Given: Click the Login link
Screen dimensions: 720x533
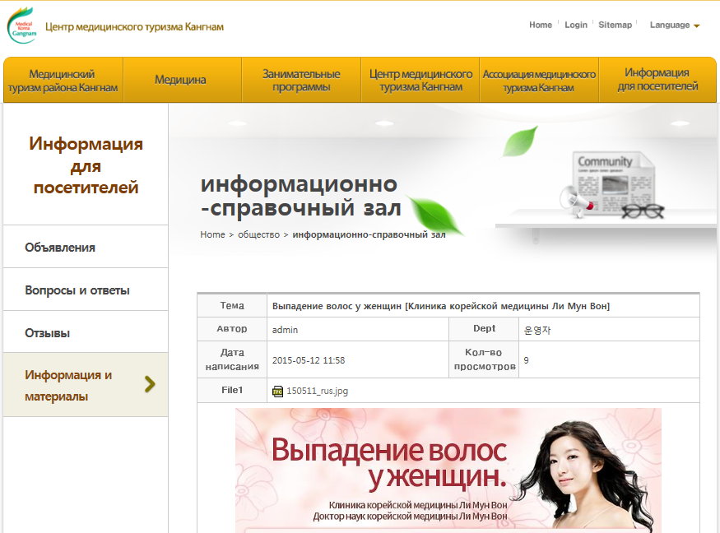Looking at the screenshot, I should [x=575, y=25].
